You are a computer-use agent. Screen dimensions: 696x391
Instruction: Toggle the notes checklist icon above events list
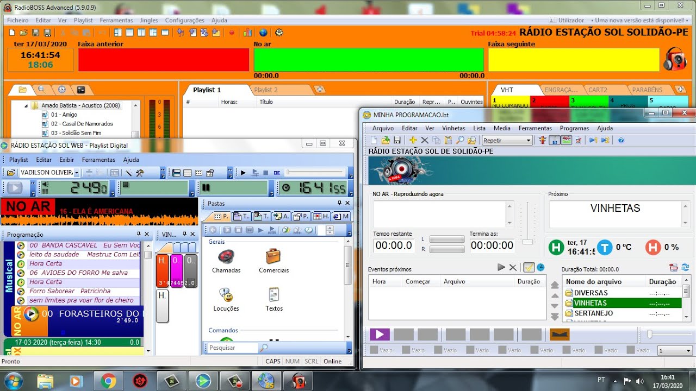pos(529,267)
